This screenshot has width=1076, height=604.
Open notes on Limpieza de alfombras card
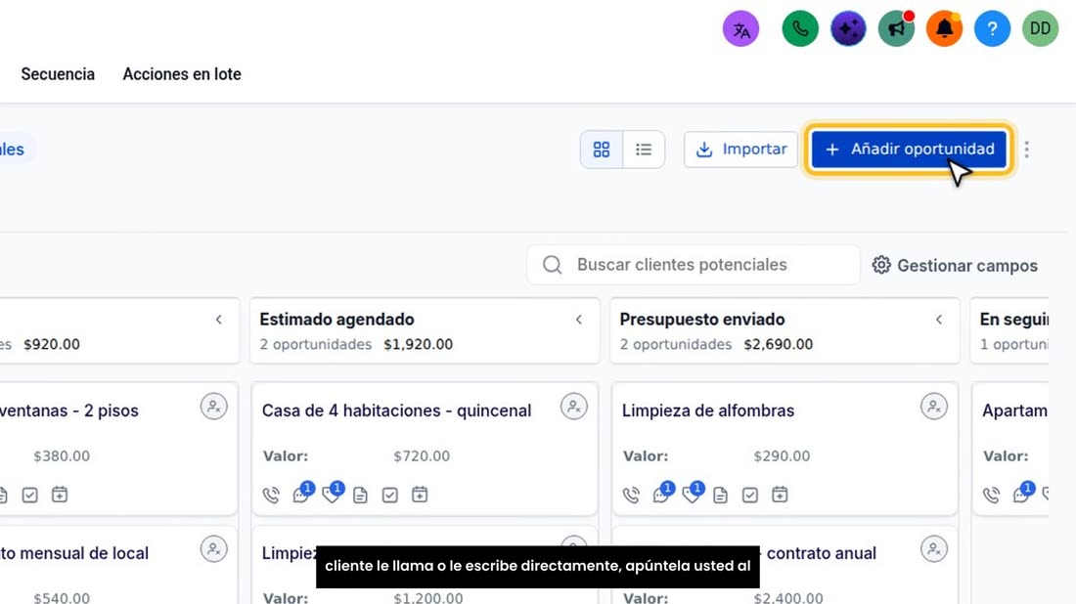click(x=721, y=495)
